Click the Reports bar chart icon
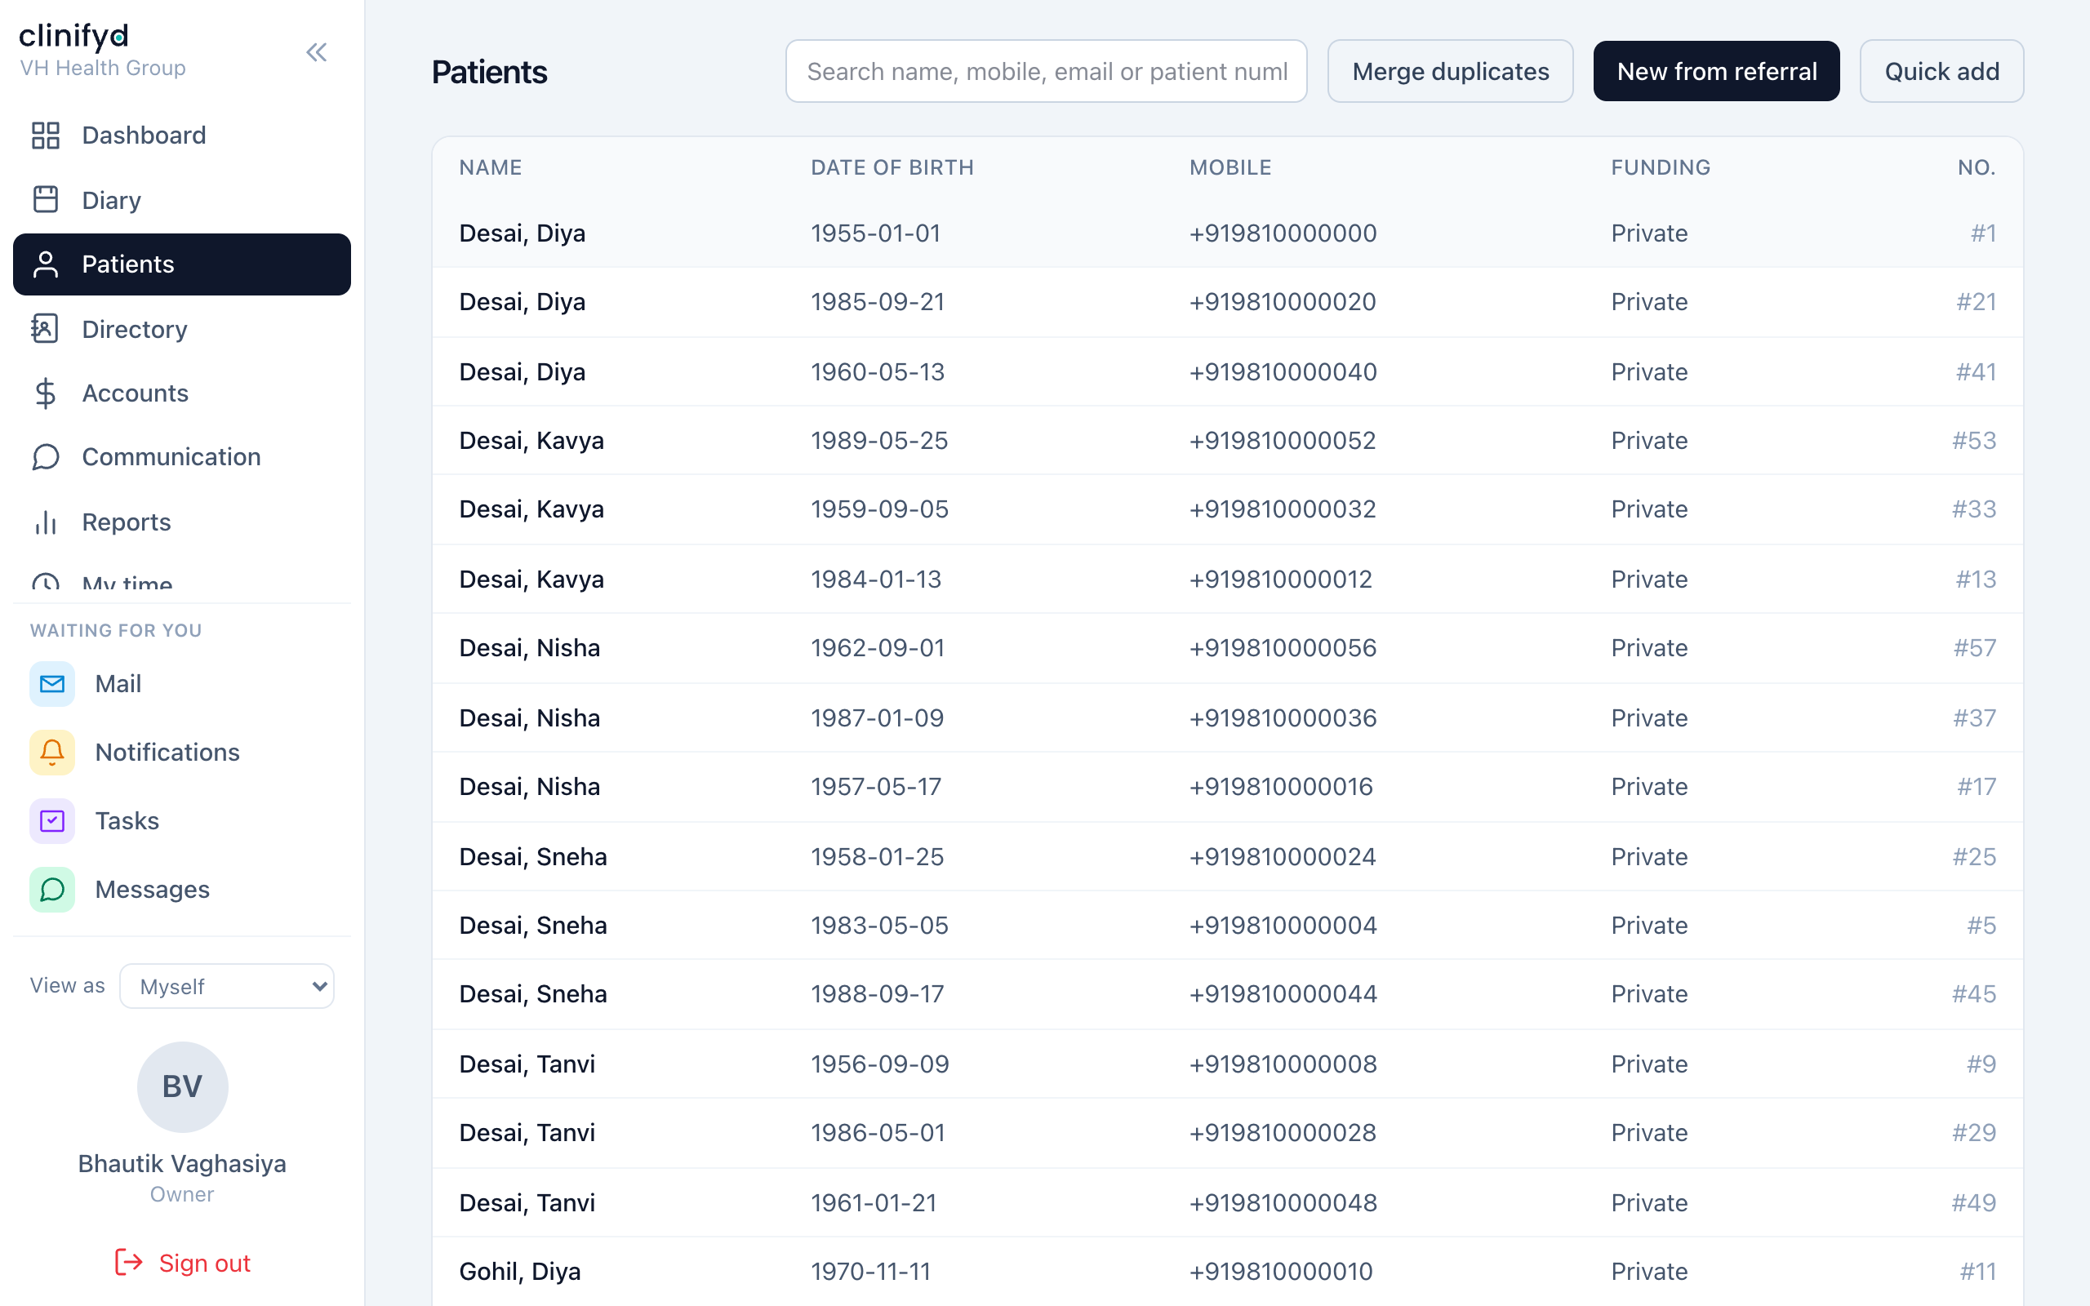 pyautogui.click(x=46, y=522)
